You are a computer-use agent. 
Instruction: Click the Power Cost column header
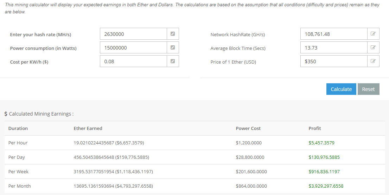coord(248,128)
